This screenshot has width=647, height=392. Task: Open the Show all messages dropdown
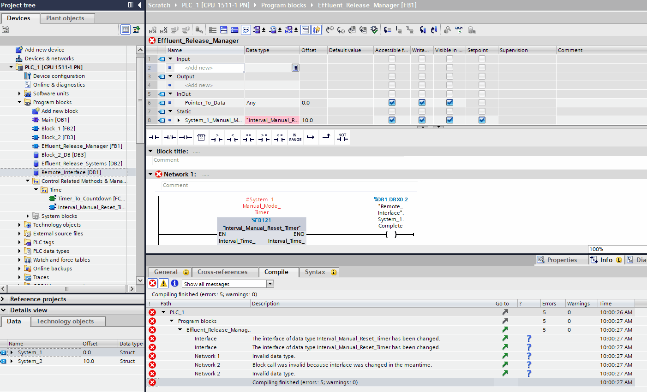tap(270, 284)
